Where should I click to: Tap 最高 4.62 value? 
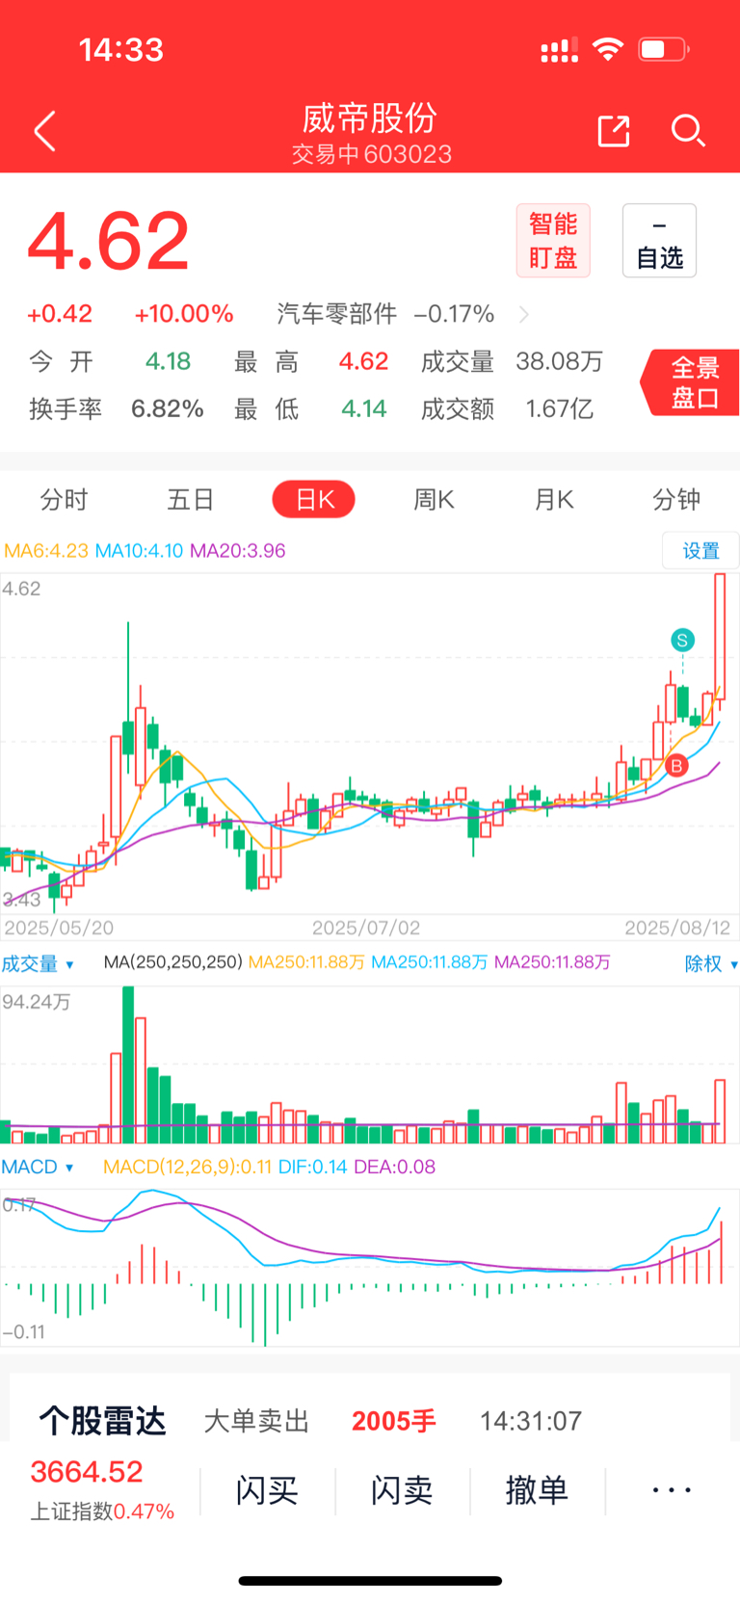click(363, 362)
